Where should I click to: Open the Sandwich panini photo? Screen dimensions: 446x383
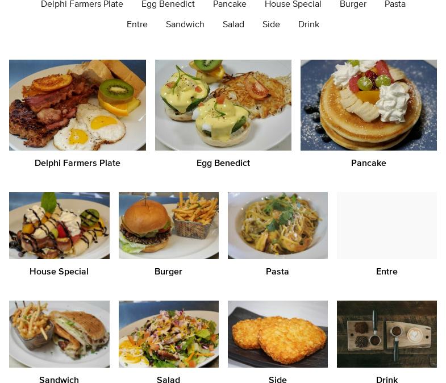pos(59,334)
